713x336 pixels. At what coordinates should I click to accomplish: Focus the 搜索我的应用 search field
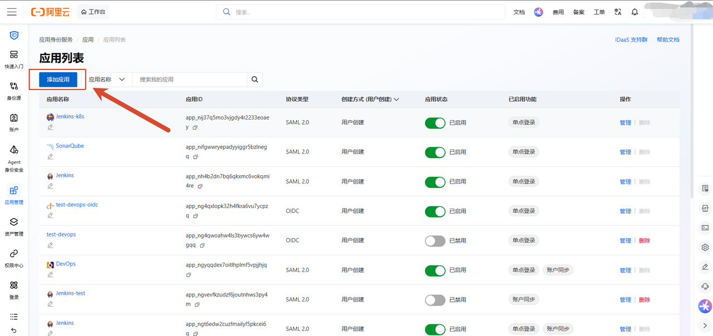pos(189,80)
